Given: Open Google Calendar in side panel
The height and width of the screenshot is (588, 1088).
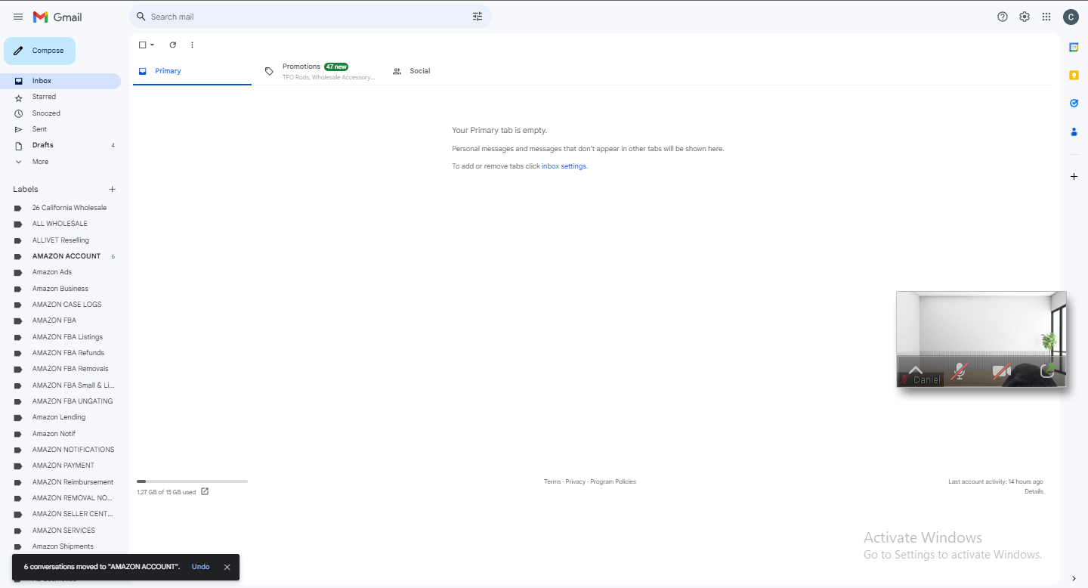Looking at the screenshot, I should [x=1074, y=47].
